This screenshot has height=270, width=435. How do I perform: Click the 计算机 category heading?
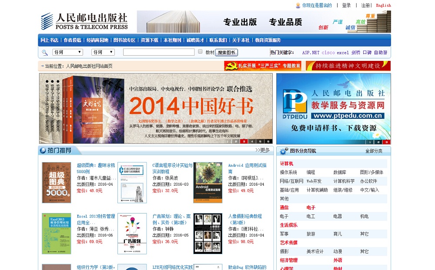click(287, 163)
